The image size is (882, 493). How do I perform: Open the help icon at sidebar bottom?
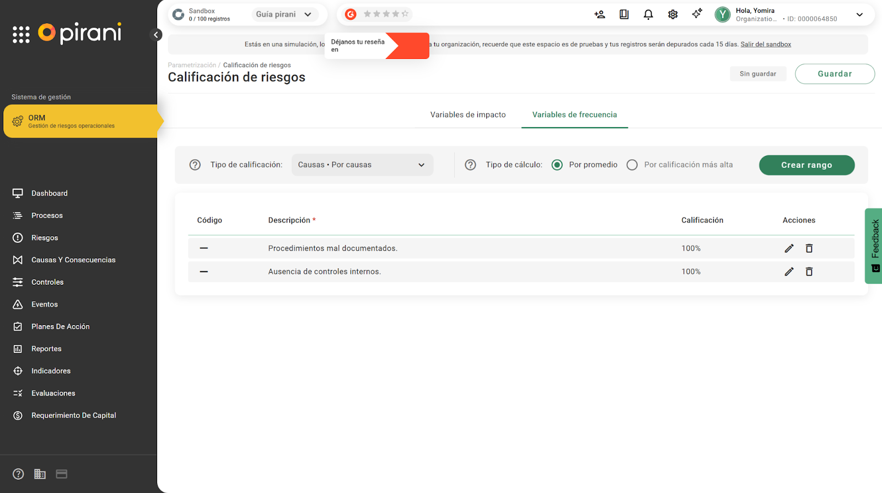click(18, 474)
